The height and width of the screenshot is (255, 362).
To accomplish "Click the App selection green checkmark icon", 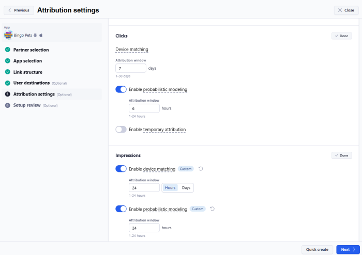I will tap(8, 61).
